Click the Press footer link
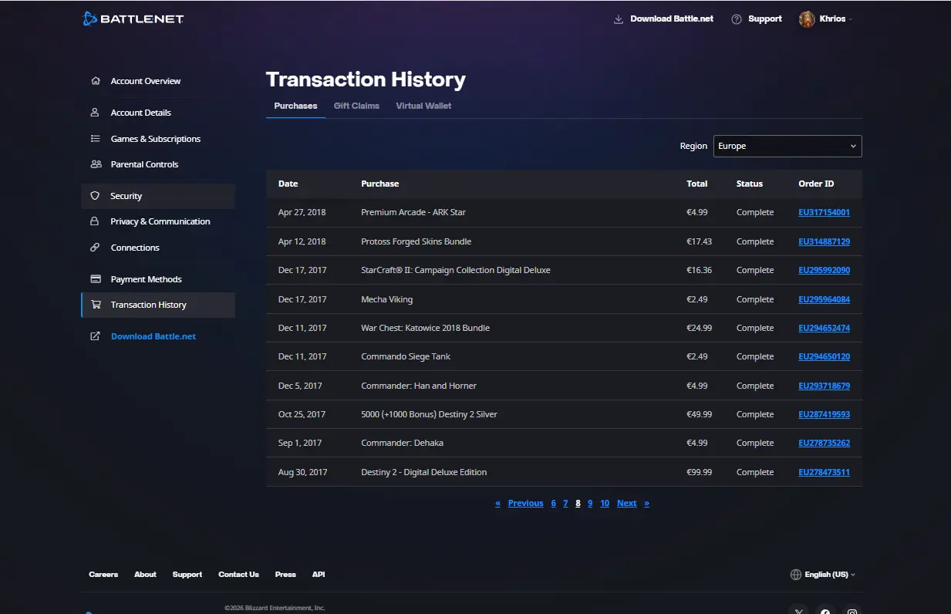951x614 pixels. pyautogui.click(x=285, y=575)
